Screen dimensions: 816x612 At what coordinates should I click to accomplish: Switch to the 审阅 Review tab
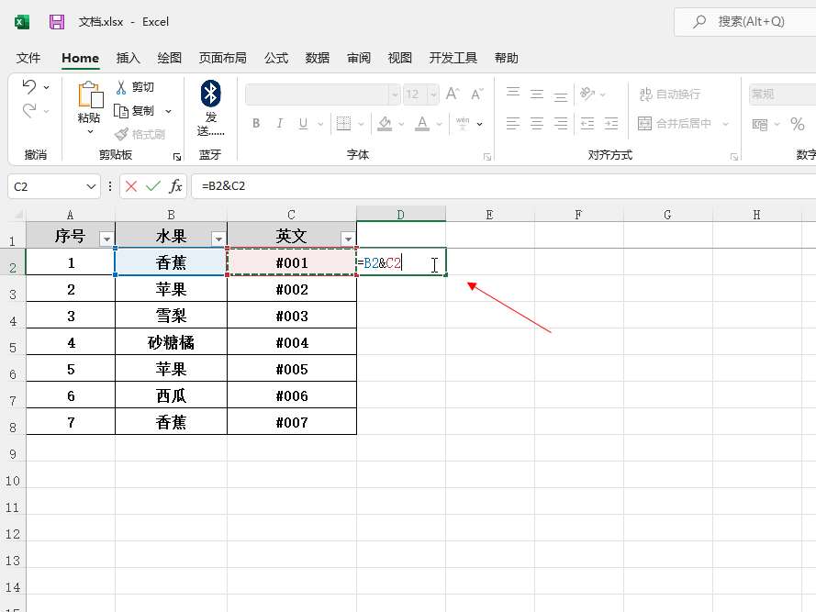(359, 58)
